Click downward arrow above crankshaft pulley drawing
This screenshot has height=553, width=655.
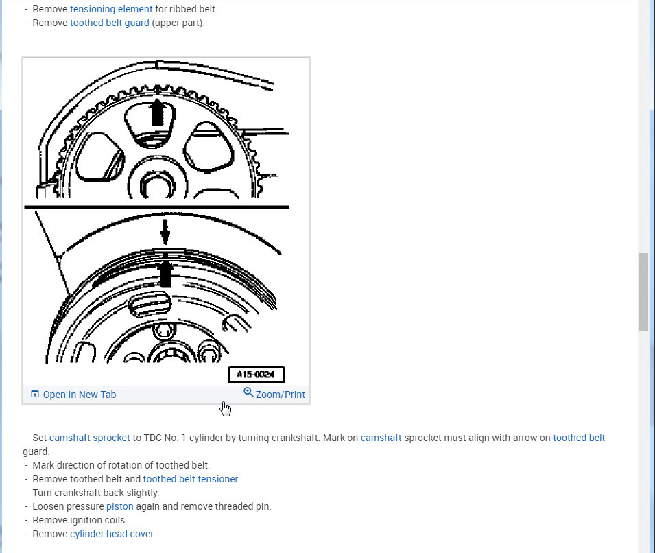(165, 232)
